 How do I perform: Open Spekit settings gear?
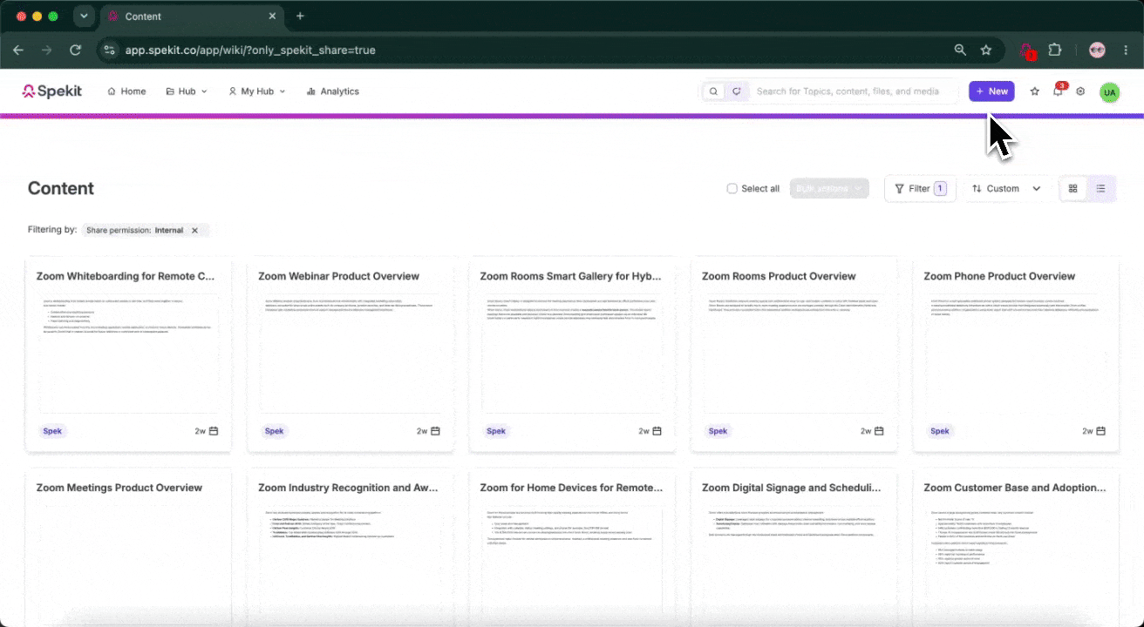tap(1080, 91)
